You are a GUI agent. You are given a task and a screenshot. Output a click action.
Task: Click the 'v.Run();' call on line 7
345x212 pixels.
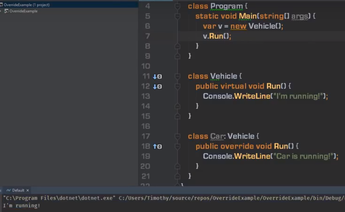pos(217,36)
